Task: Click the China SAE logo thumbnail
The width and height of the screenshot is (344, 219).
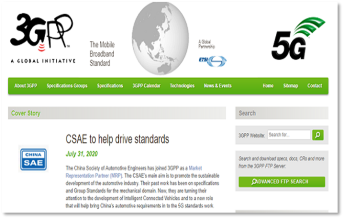Action: tap(33, 159)
